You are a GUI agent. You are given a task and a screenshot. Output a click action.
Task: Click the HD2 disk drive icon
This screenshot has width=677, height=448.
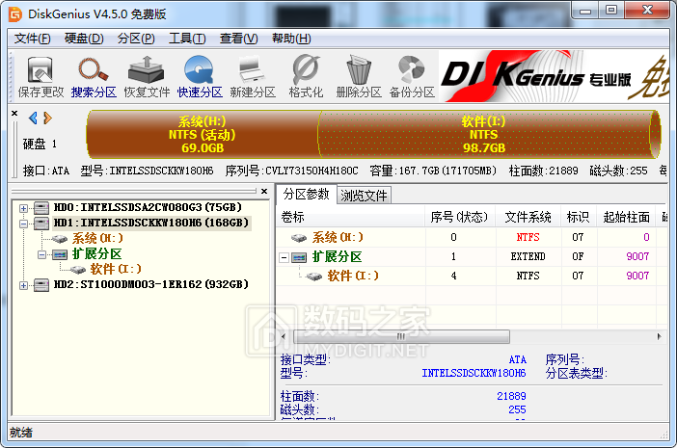[x=41, y=285]
